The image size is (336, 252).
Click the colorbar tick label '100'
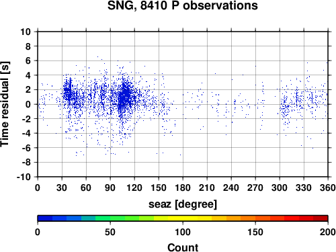click(x=183, y=232)
